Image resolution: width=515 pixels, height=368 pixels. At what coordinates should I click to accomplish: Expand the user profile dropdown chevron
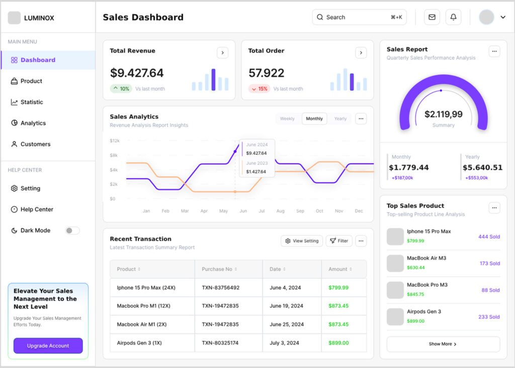tap(503, 17)
